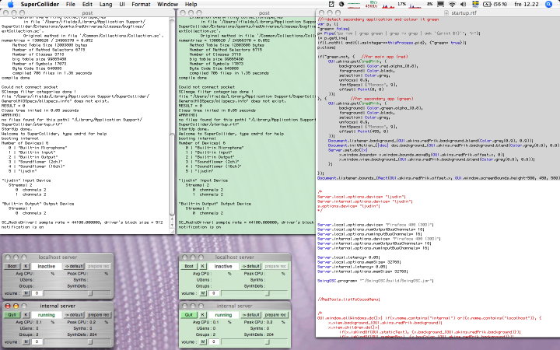Click prepare rec on gray localhost server
Image resolution: width=560 pixels, height=350 pixels.
[99, 267]
